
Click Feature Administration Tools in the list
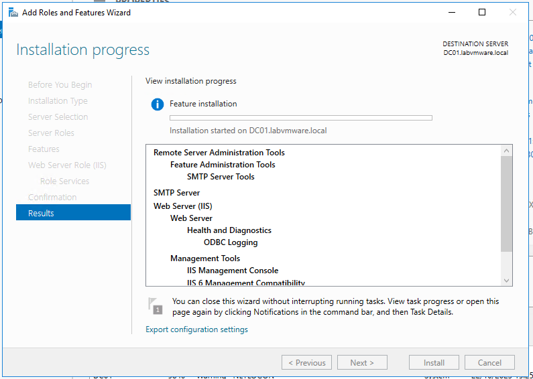[x=223, y=165]
